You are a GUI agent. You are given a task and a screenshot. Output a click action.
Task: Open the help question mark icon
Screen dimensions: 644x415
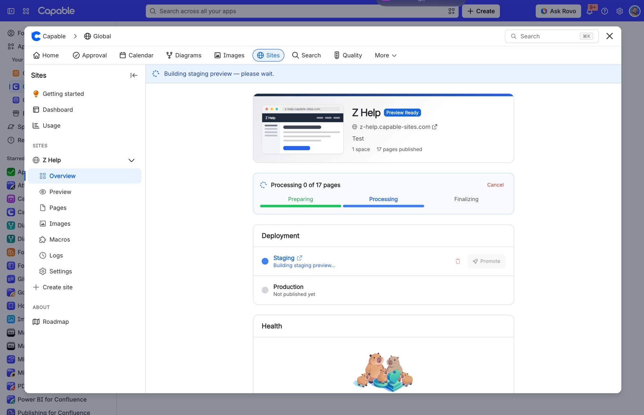pos(605,11)
